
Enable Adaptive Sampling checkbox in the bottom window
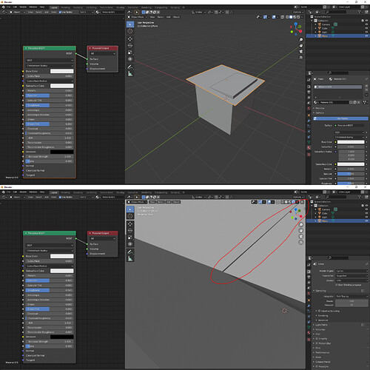pos(319,311)
